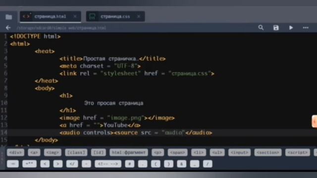Tap the <!-- --> comment key
Screen dimensions: 317x178
pyautogui.click(x=108, y=164)
